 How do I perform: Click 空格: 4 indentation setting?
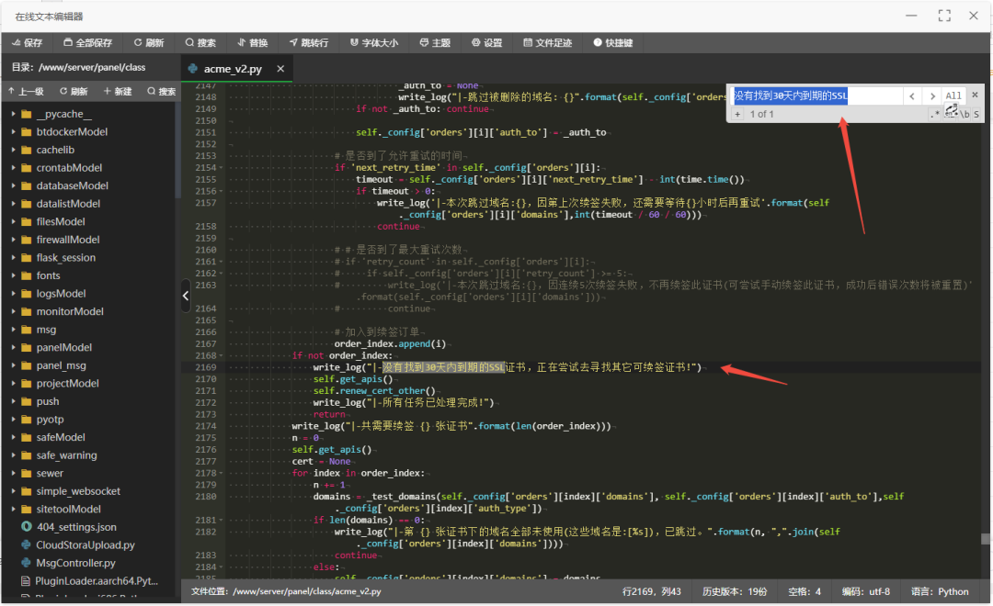[805, 591]
